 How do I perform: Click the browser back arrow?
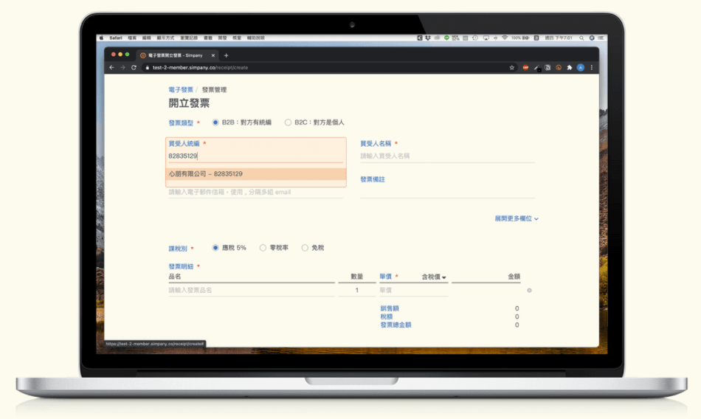pyautogui.click(x=112, y=67)
